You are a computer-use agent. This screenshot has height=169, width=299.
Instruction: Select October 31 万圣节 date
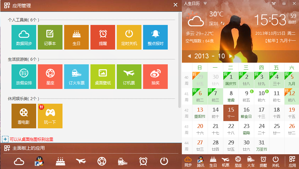(262, 146)
